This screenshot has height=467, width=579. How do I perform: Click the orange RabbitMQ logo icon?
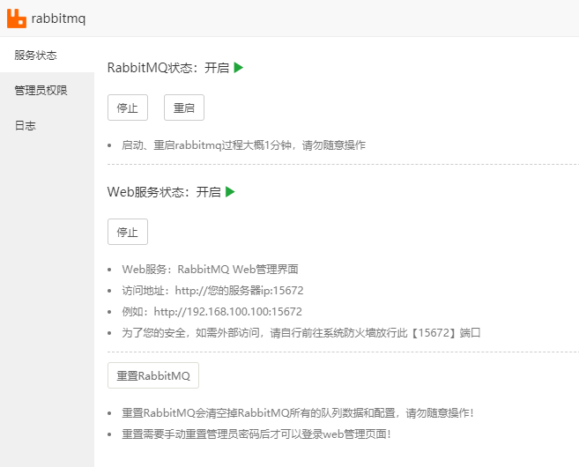click(17, 19)
